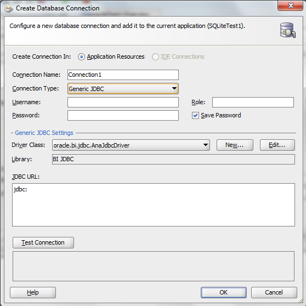Open Help for this dialog
Viewport: 306px width, 306px height.
coord(33,292)
